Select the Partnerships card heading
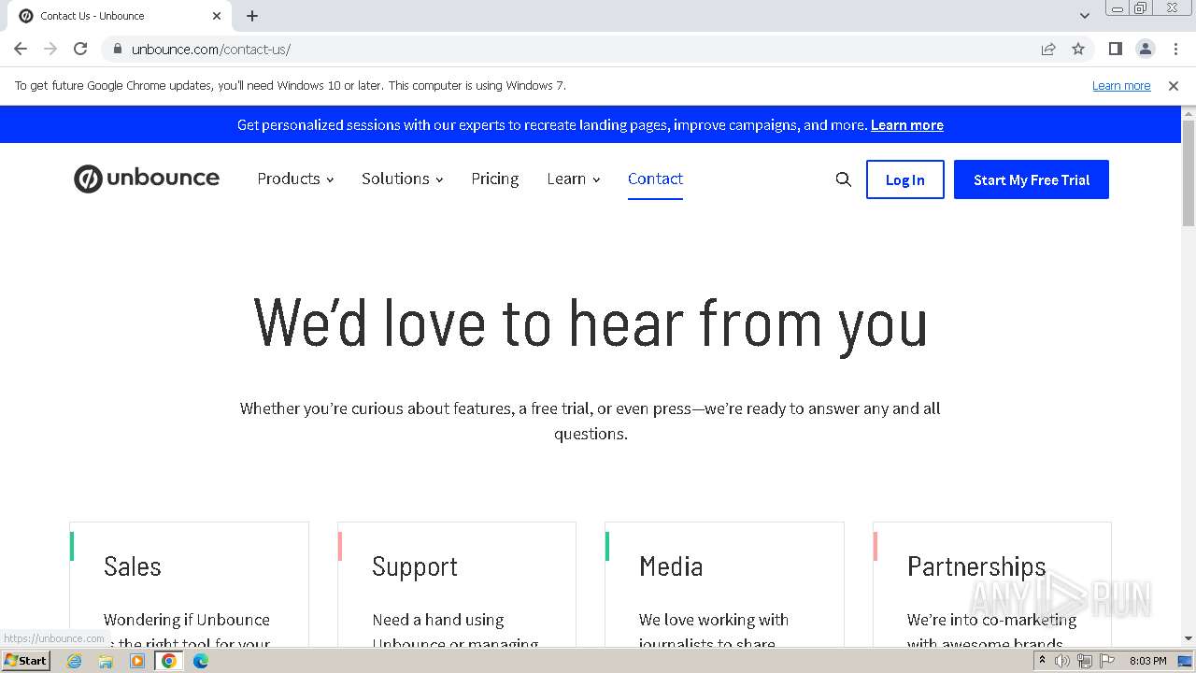Viewport: 1196px width, 673px height. pos(976,566)
